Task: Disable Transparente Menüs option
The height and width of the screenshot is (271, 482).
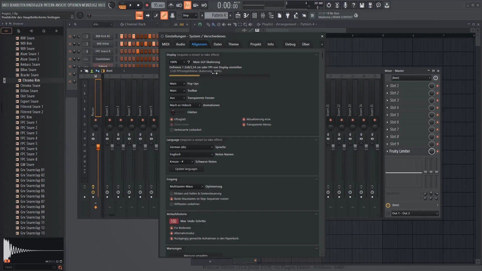Action: tap(244, 125)
